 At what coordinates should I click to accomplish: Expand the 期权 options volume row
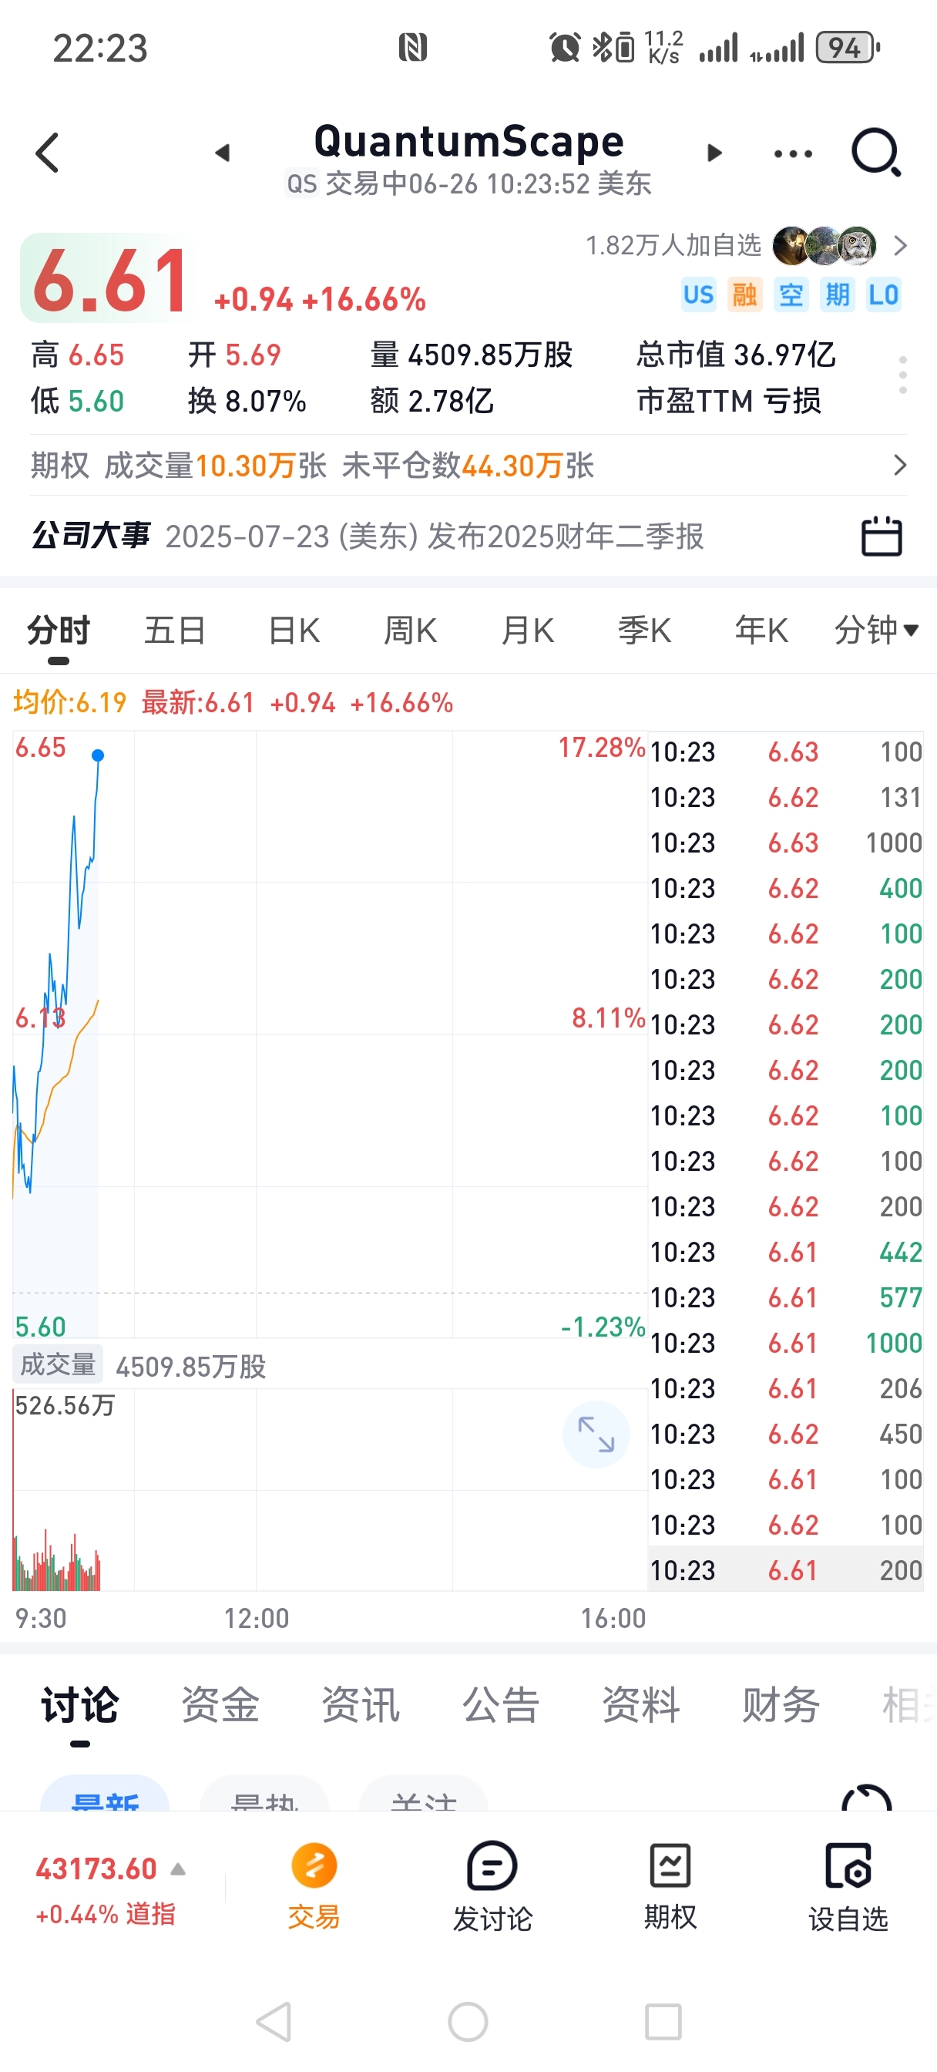[468, 465]
